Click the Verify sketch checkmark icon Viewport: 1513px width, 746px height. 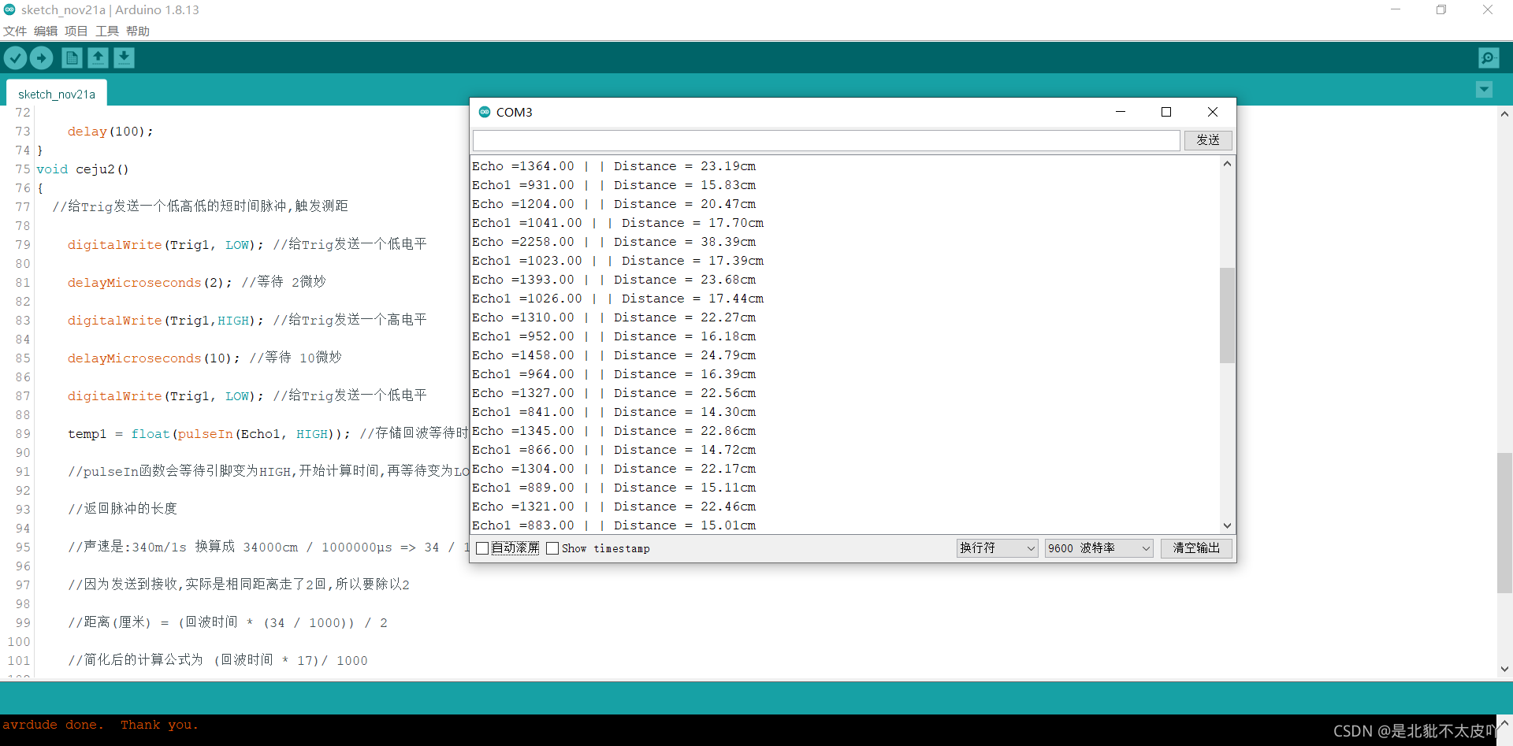pos(16,58)
